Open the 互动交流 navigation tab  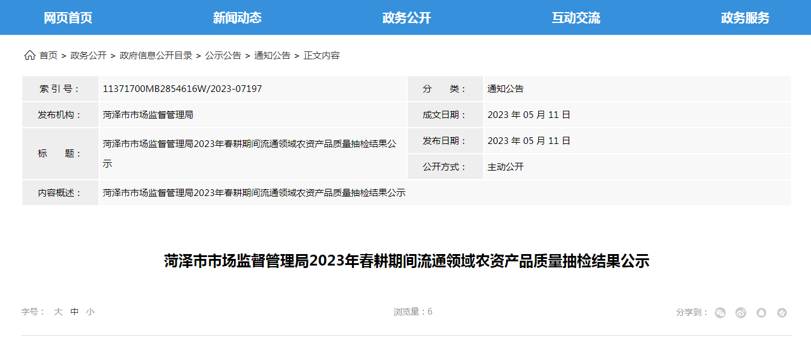576,18
